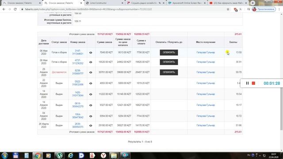The height and width of the screenshot is (159, 283).
Task: Open pickup location link in 26 Марта row
Action: (206, 125)
